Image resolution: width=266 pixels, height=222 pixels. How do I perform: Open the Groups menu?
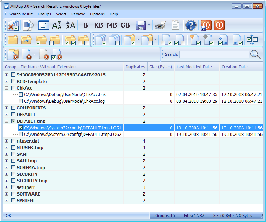coord(44,14)
